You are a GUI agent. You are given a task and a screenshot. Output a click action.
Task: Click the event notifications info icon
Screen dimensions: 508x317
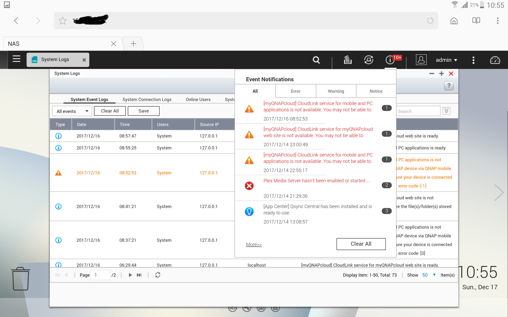(390, 60)
